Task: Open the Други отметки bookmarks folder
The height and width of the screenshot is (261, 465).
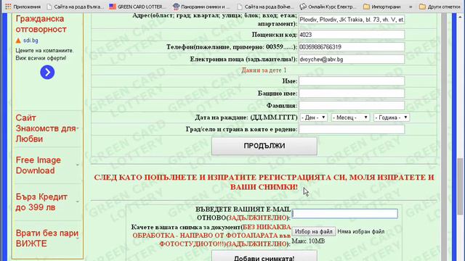Action: tap(440, 7)
